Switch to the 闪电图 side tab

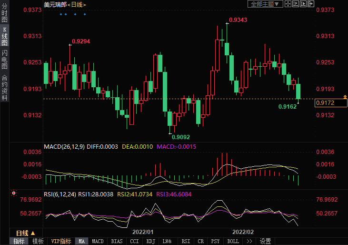4,57
